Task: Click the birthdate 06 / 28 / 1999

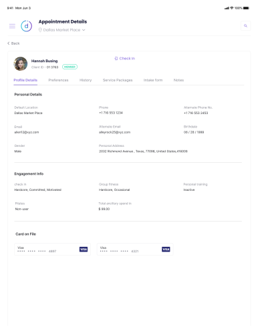Action: (x=194, y=132)
